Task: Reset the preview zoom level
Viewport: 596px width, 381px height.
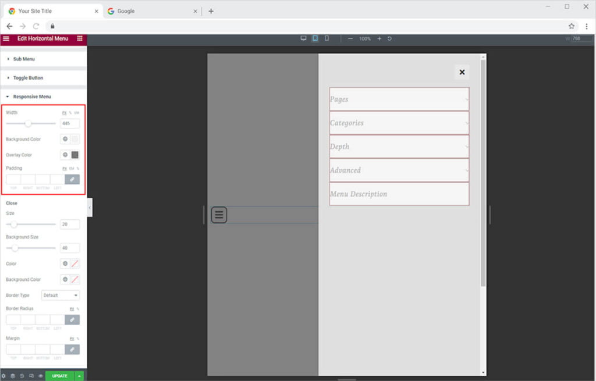Action: pyautogui.click(x=389, y=38)
